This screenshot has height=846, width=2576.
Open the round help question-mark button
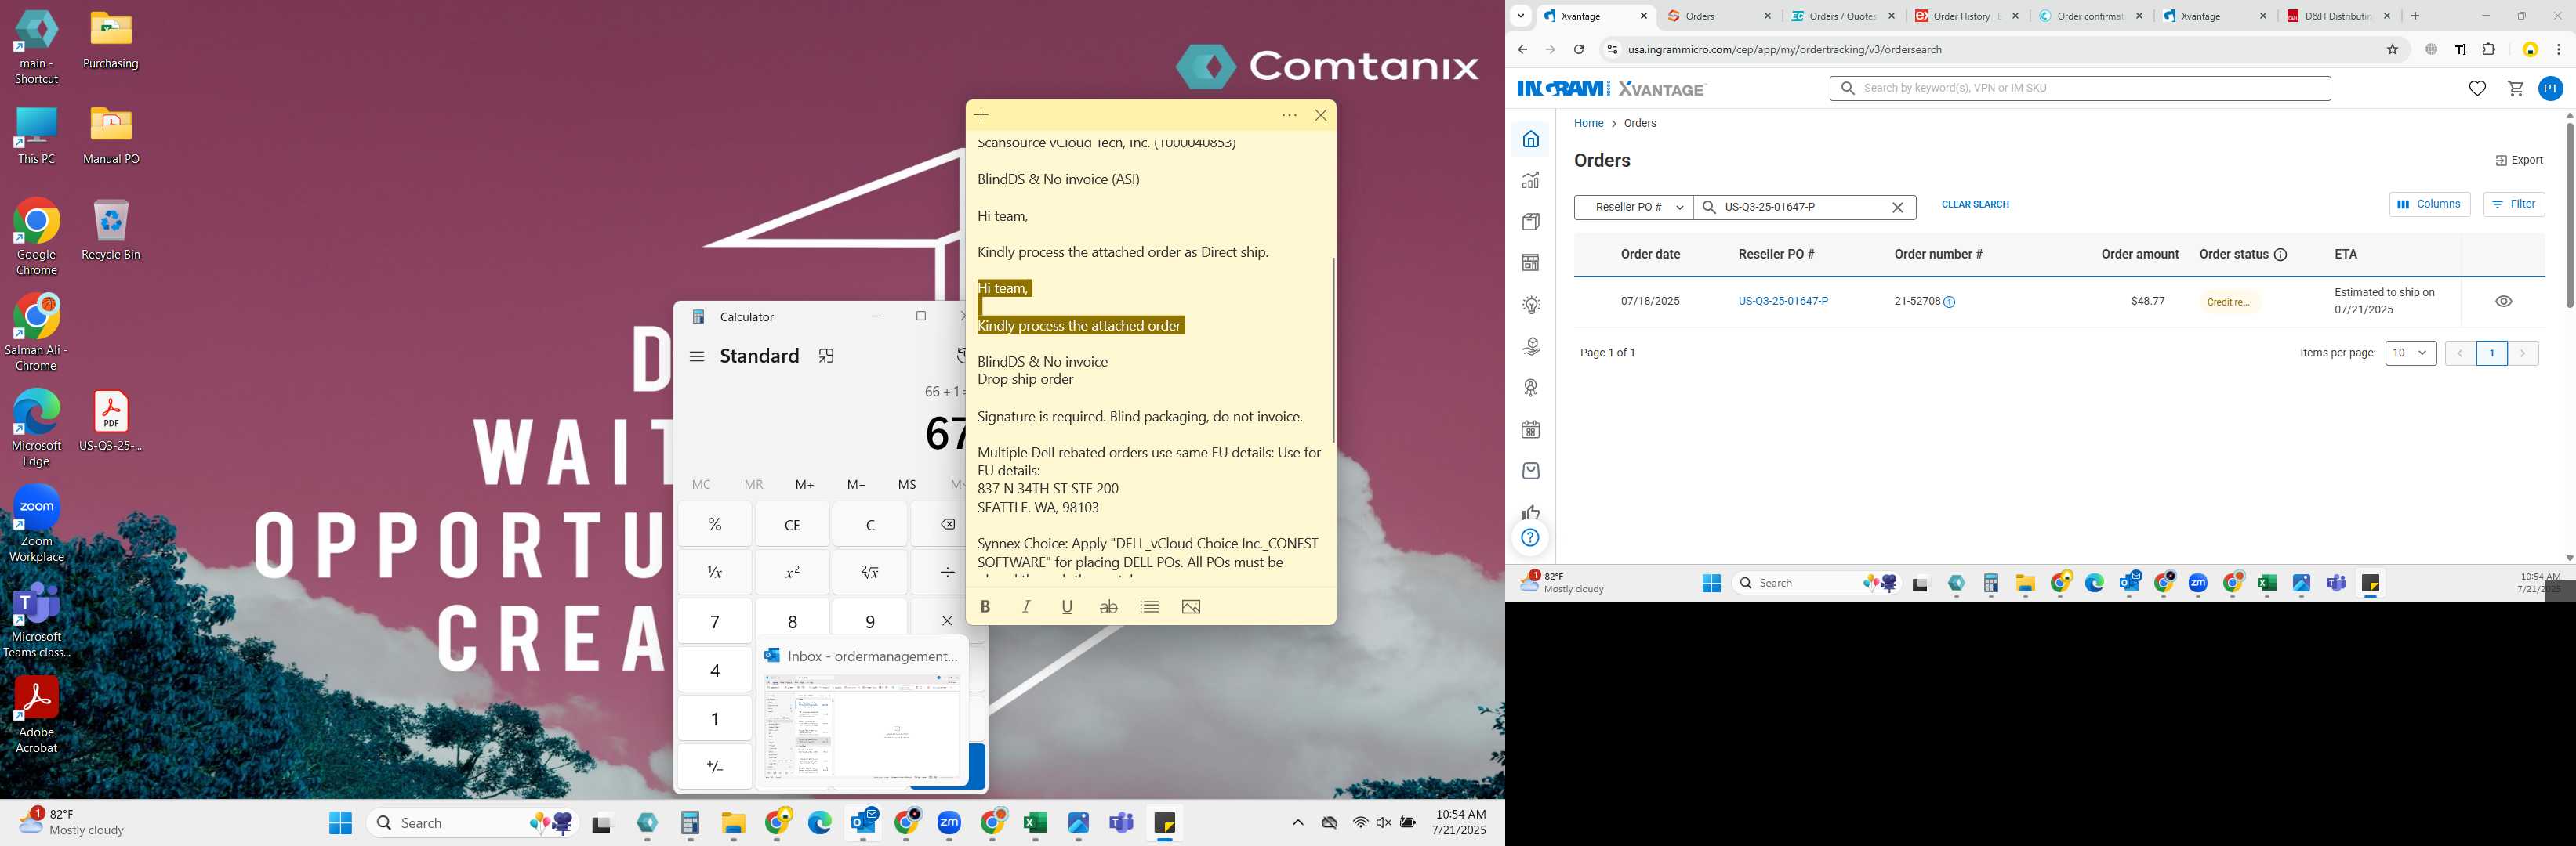click(x=1530, y=538)
